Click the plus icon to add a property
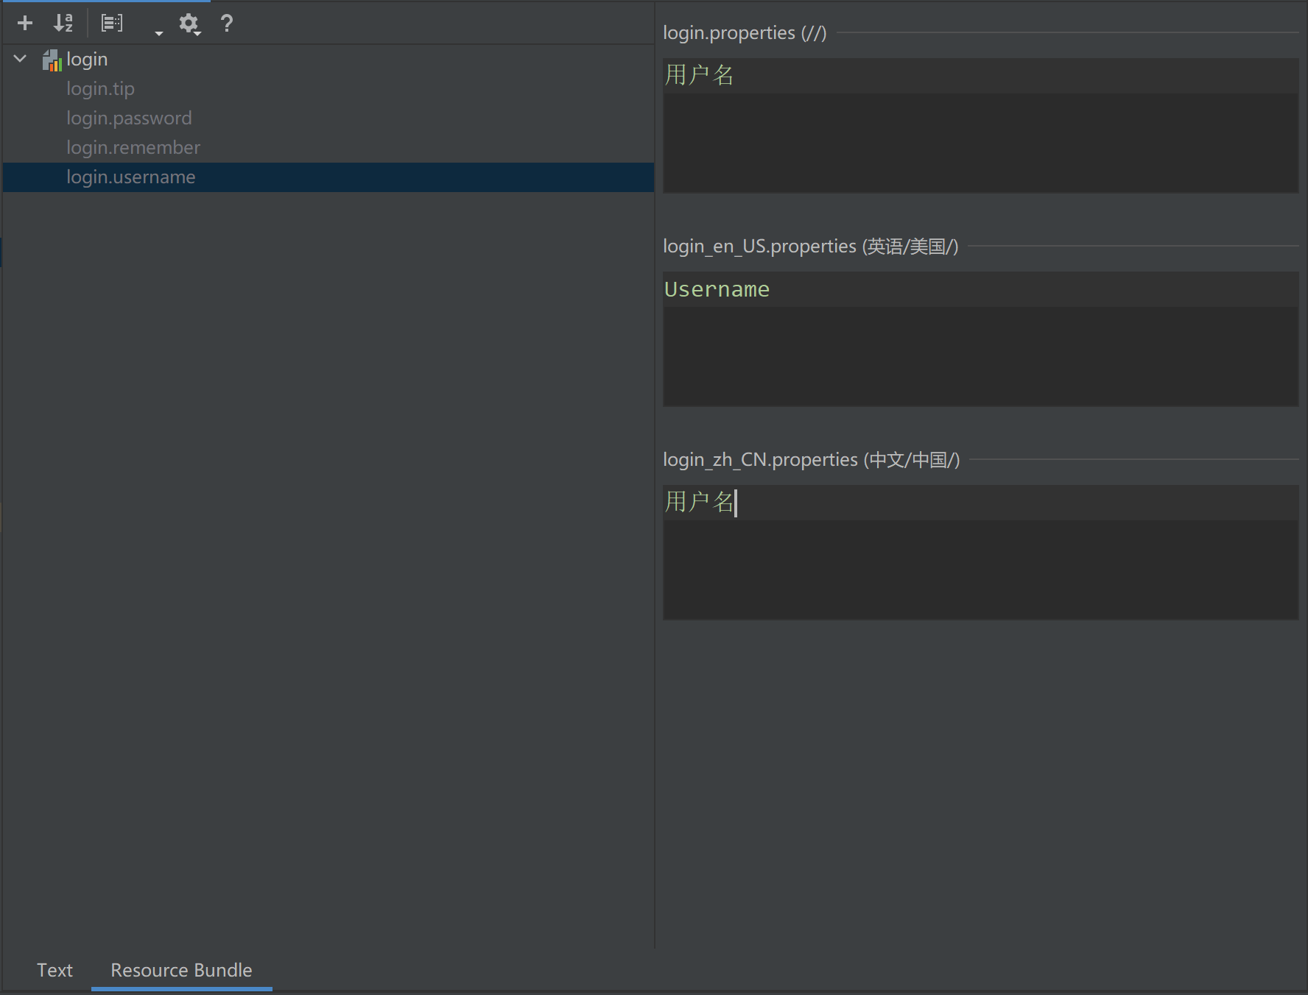Image resolution: width=1308 pixels, height=995 pixels. [24, 23]
